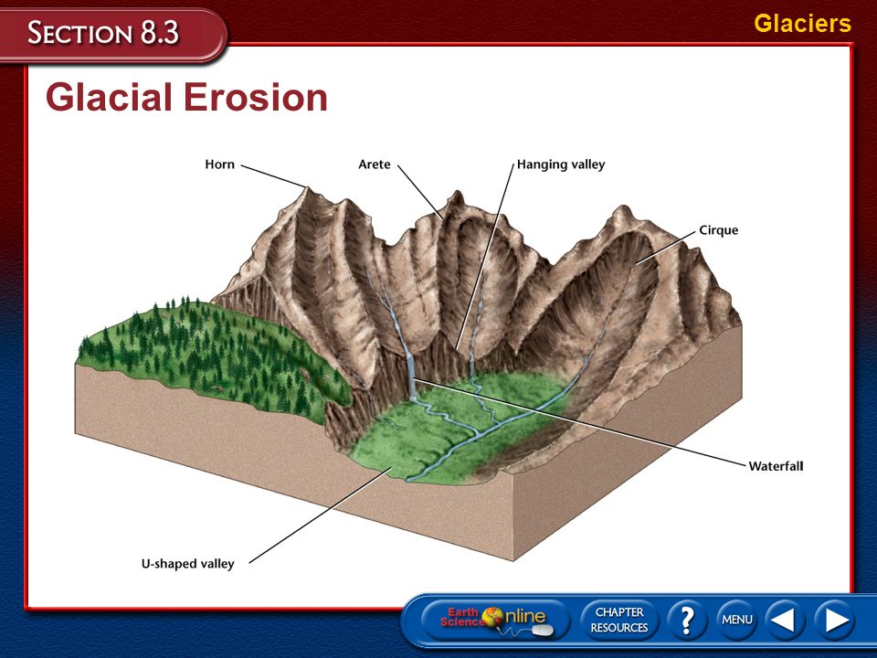Click the U-shaped valley label
The width and height of the screenshot is (877, 658).
(188, 564)
